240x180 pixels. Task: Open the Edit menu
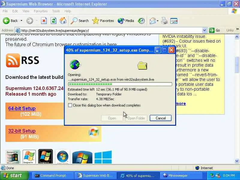click(x=15, y=11)
